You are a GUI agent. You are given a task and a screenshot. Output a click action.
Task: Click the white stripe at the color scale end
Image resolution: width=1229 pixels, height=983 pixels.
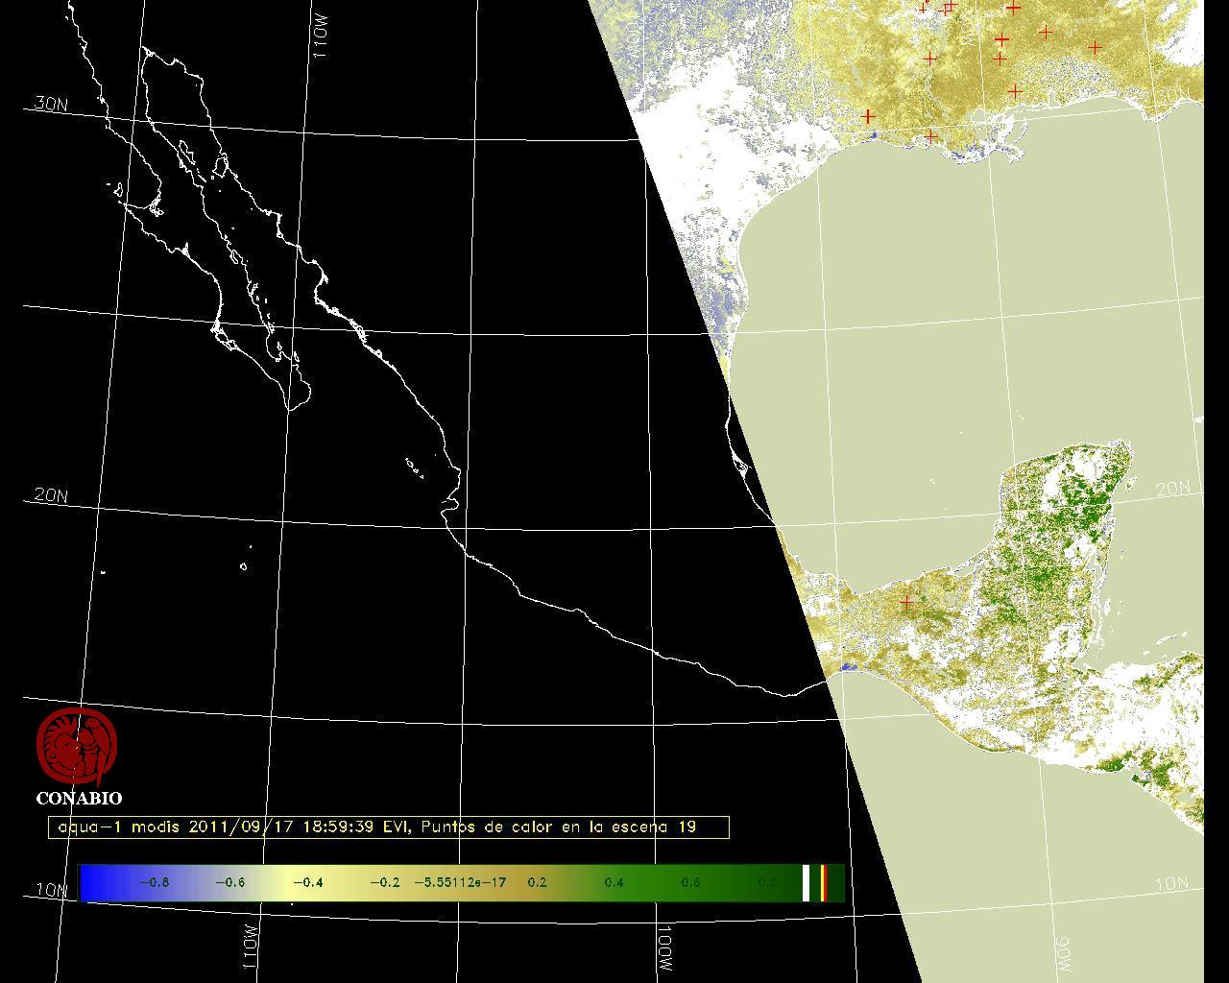pyautogui.click(x=806, y=882)
